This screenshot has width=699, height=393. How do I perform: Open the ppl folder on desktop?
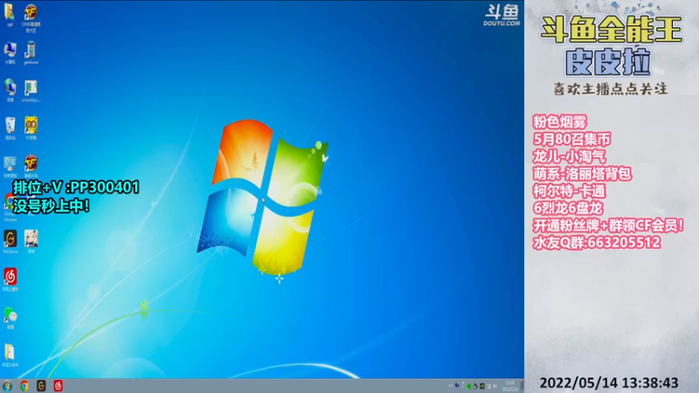[10, 14]
